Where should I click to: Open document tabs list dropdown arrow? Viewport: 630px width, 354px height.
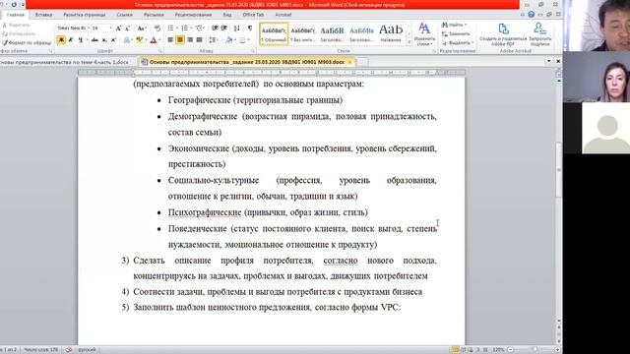click(549, 61)
